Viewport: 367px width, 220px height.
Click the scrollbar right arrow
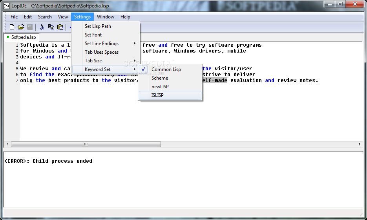(x=360, y=144)
